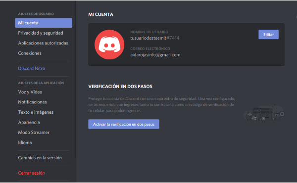297x183 pixels.
Task: Open Texto e Imágenes settings
Action: [x=36, y=112]
